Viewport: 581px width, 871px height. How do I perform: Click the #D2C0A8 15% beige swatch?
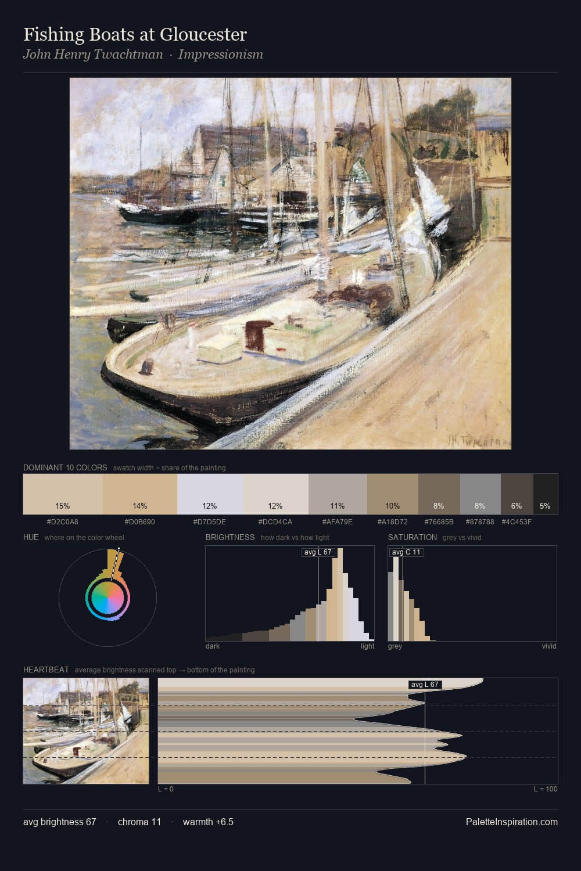point(63,494)
